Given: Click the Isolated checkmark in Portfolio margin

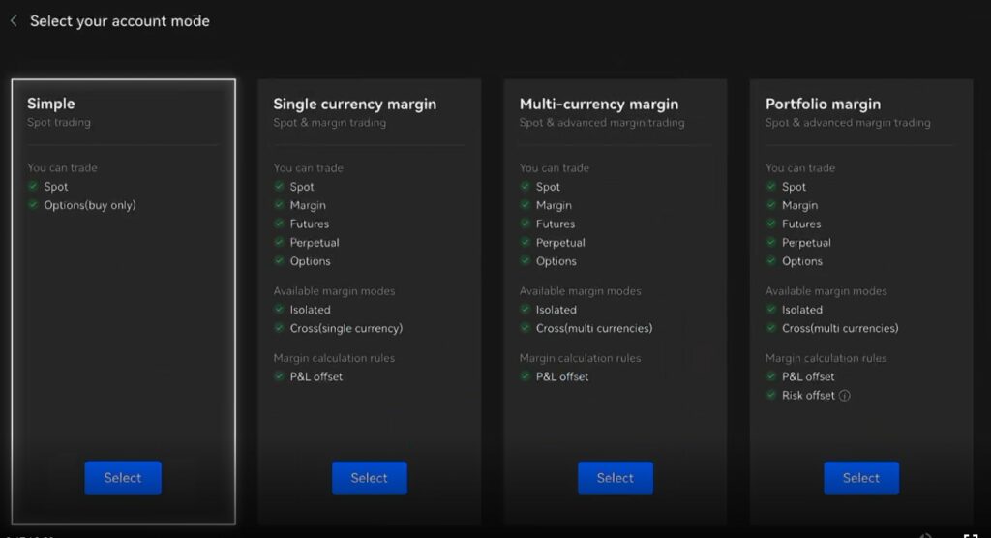Looking at the screenshot, I should point(771,310).
